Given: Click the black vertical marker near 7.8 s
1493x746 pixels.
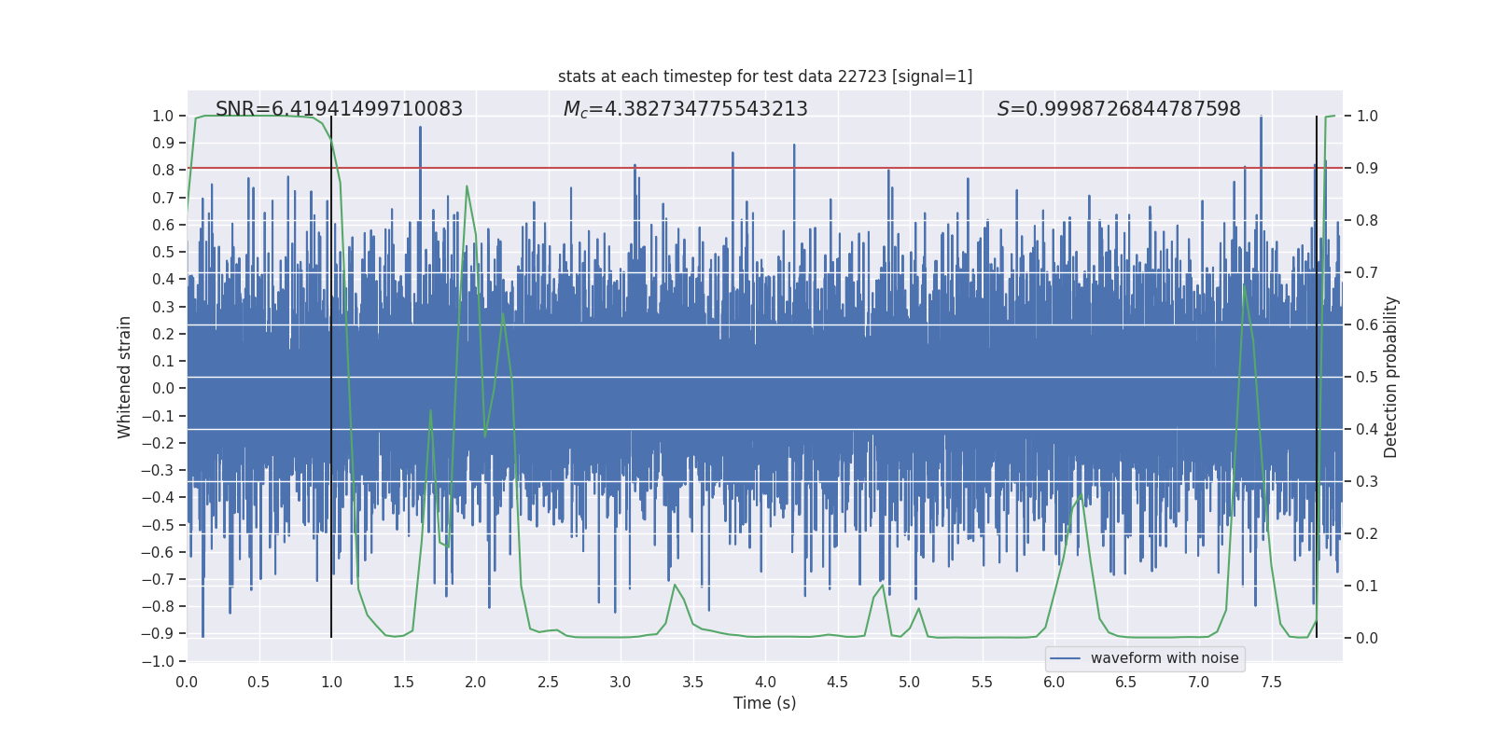Looking at the screenshot, I should tap(1317, 377).
